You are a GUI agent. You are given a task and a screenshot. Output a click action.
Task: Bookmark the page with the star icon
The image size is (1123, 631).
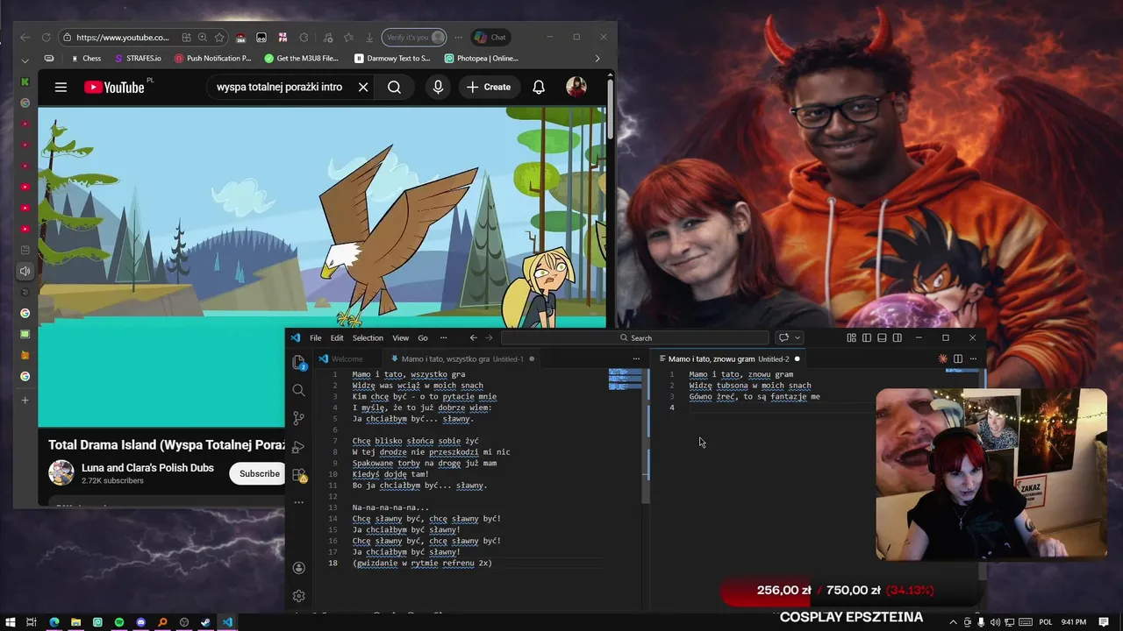coord(219,37)
